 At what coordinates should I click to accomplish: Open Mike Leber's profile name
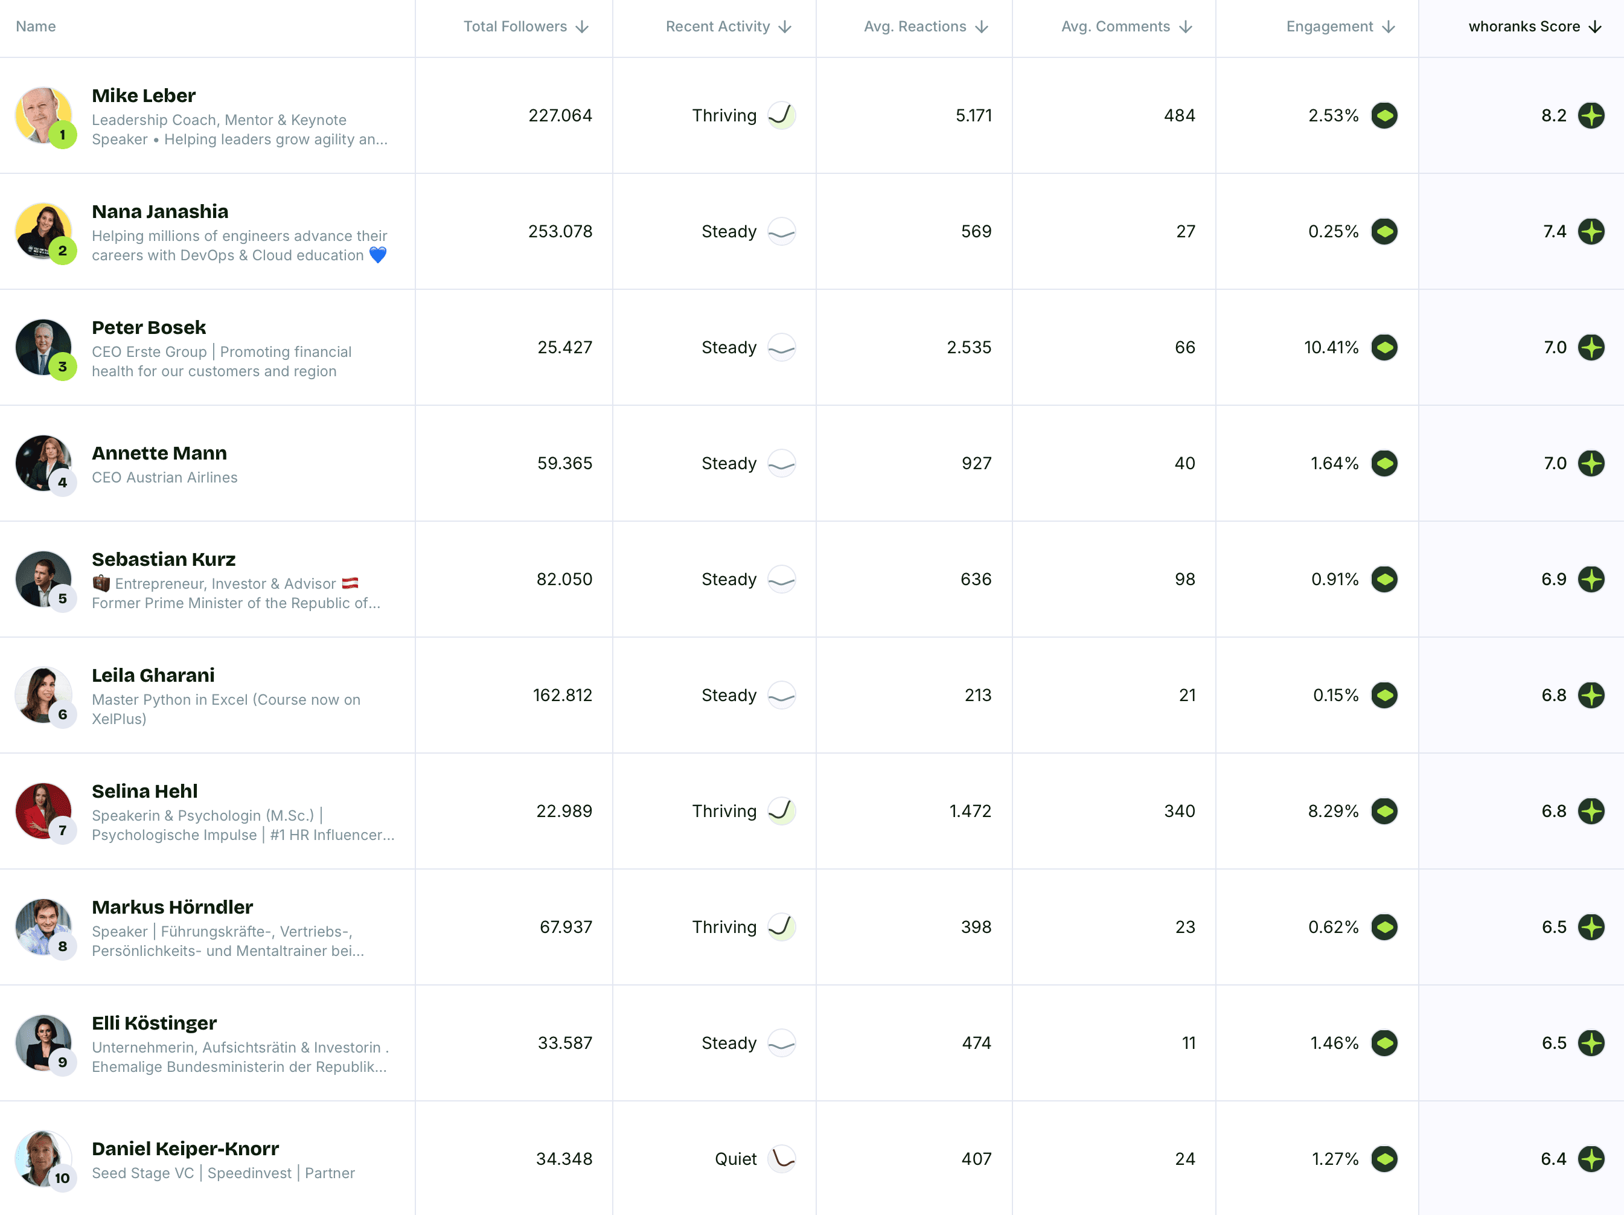coord(144,95)
